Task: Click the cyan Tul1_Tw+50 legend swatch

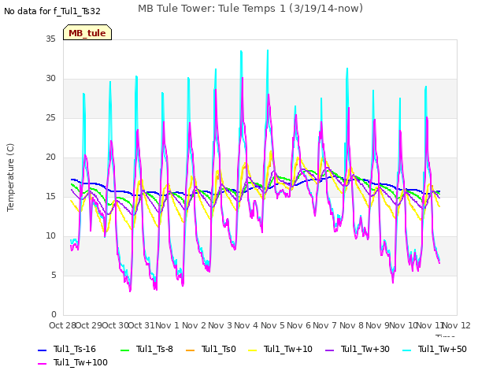Action: pos(407,350)
